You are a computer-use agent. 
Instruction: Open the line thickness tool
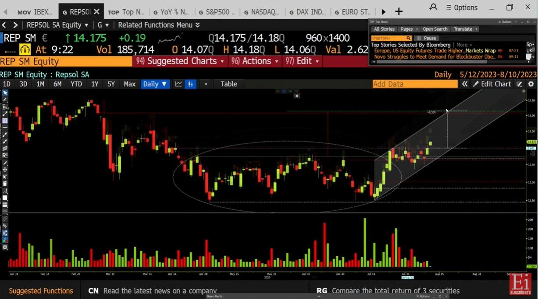tap(5, 205)
